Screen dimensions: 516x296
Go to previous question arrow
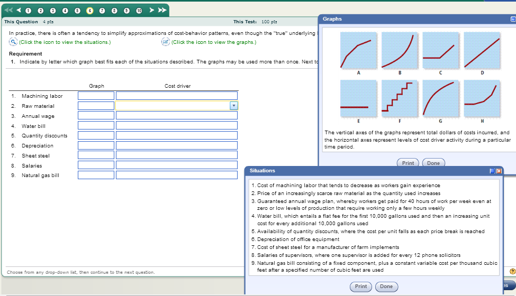[x=19, y=10]
